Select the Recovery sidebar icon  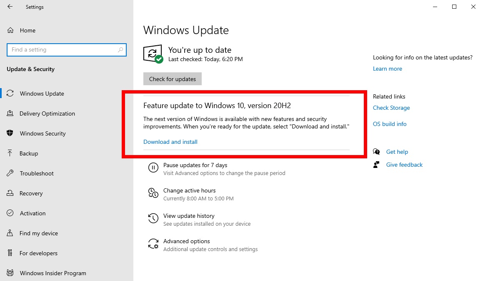tap(10, 193)
